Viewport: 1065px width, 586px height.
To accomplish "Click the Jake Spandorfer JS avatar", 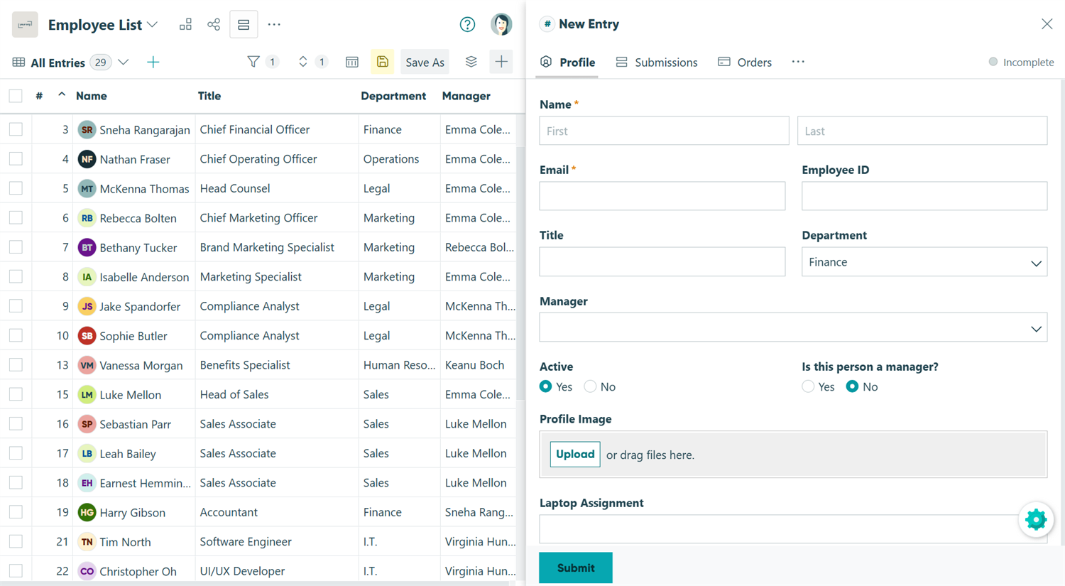I will pyautogui.click(x=87, y=306).
